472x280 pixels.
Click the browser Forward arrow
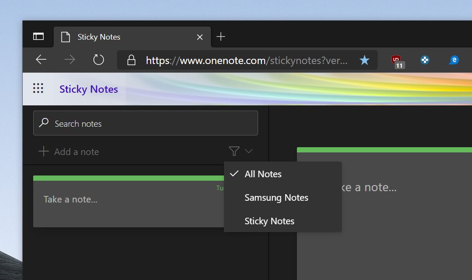(69, 59)
